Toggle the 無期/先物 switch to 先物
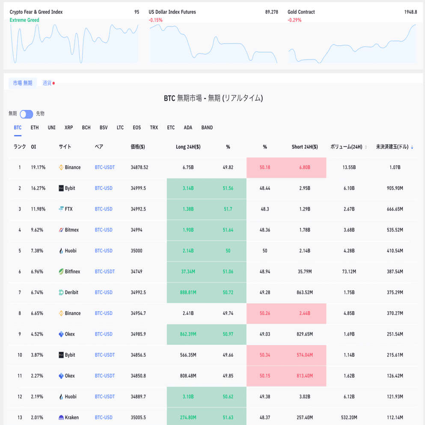 pos(26,114)
